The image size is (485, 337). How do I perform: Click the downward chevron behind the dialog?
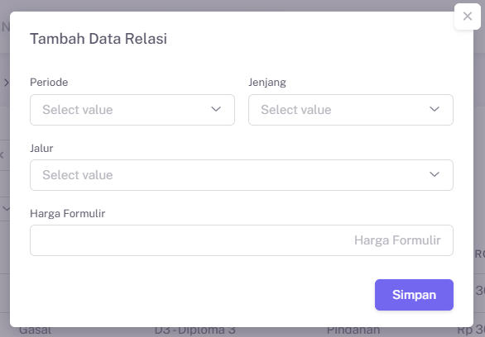coord(6,209)
